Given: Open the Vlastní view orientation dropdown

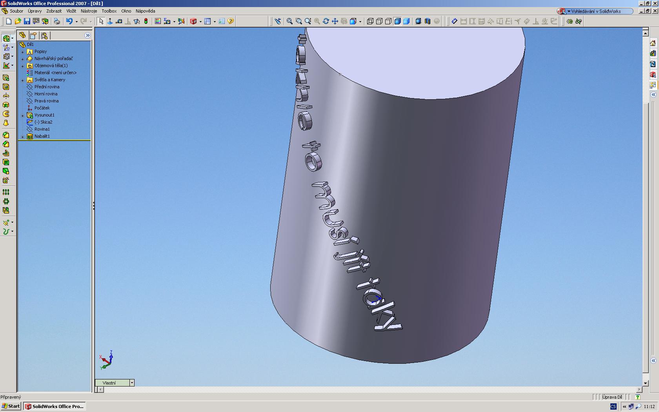Looking at the screenshot, I should (x=132, y=383).
